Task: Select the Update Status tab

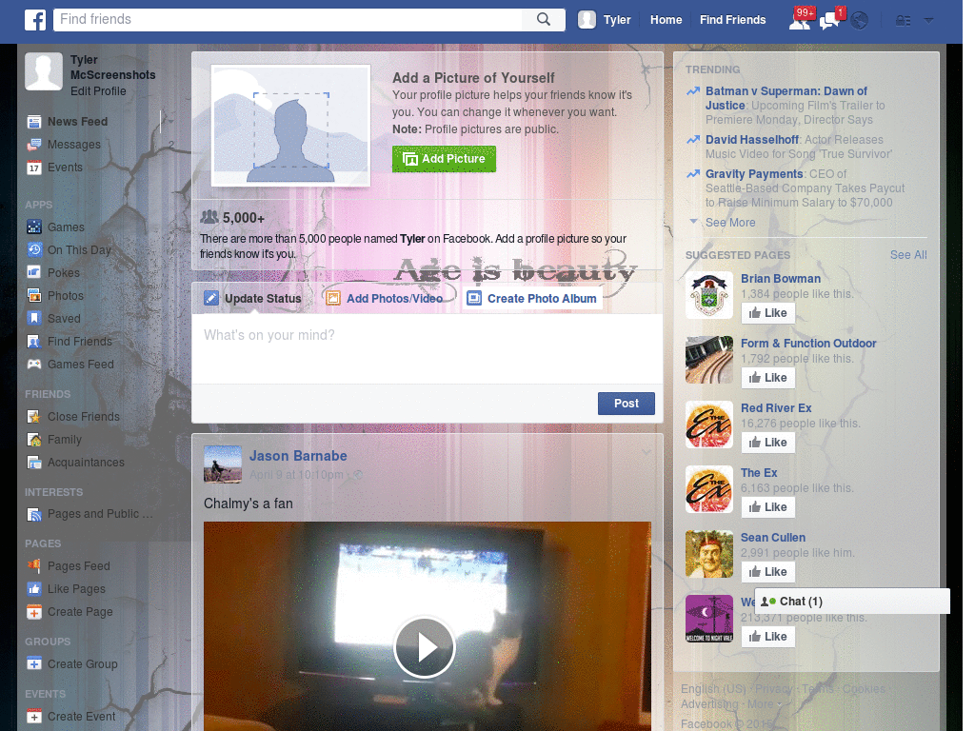Action: point(252,298)
